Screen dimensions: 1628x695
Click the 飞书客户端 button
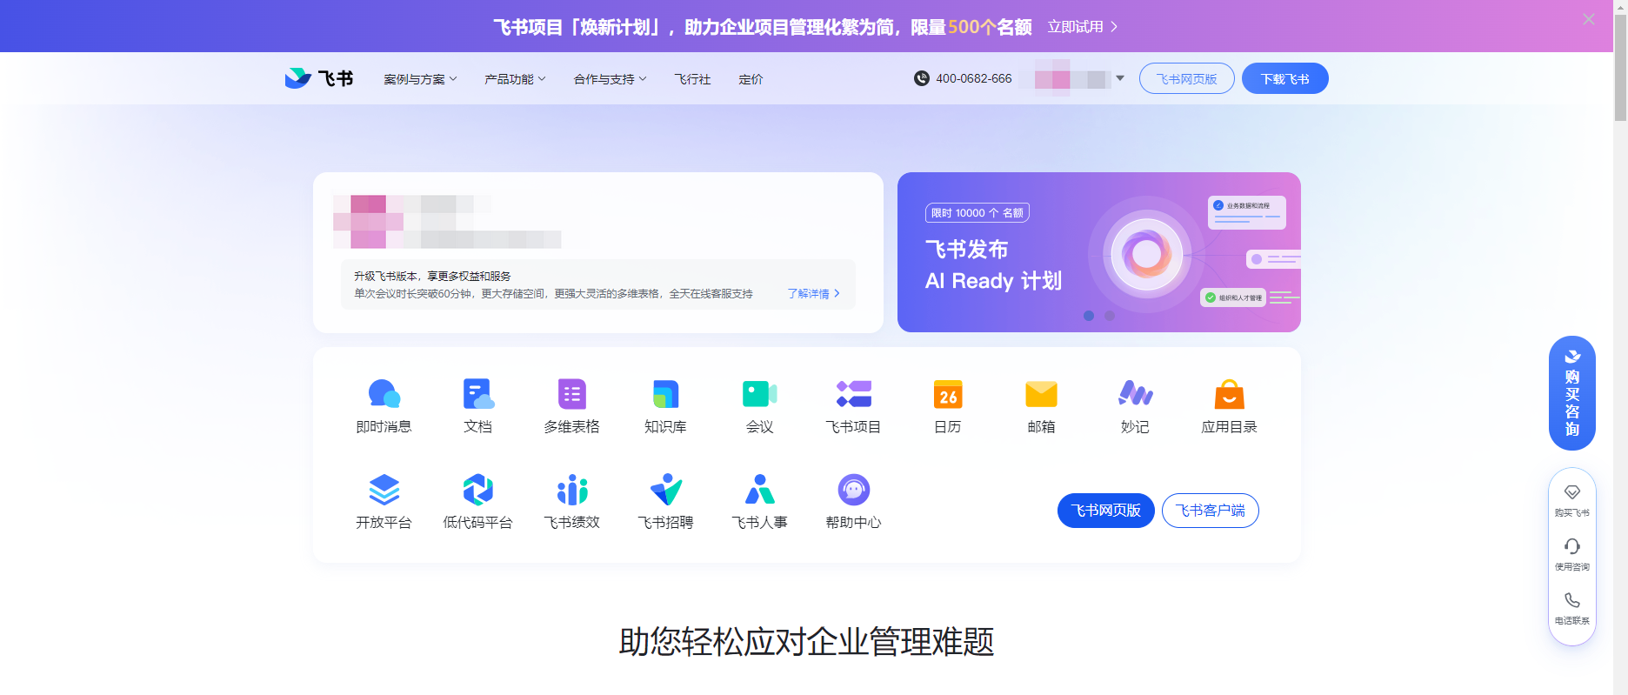1210,511
